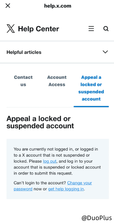Click the X logo in header
This screenshot has height=224, width=114.
tap(11, 28)
